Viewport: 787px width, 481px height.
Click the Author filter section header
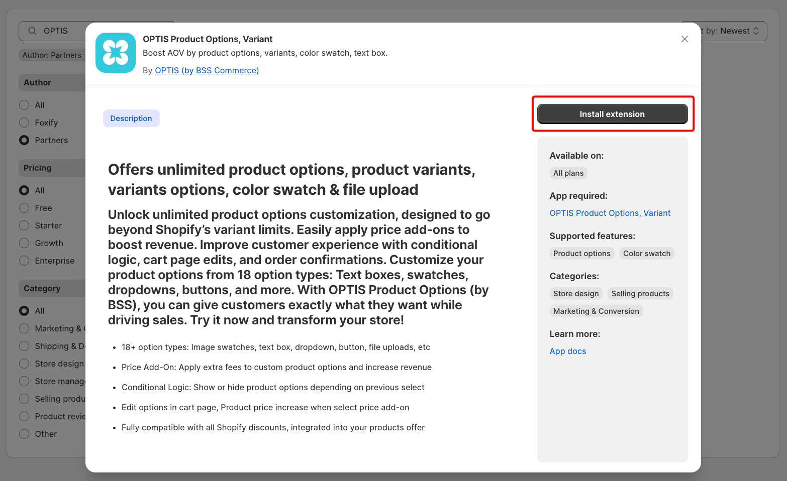point(52,82)
